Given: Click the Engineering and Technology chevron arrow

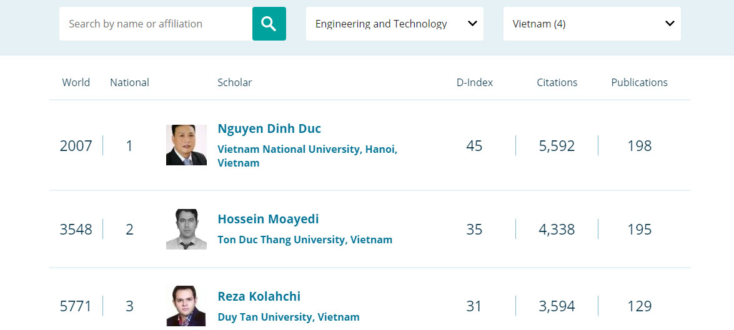Looking at the screenshot, I should tap(472, 24).
